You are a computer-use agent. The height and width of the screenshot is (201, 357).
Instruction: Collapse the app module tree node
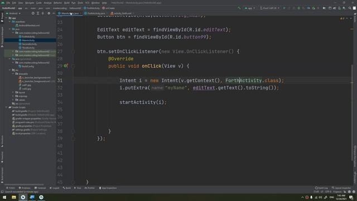[x=7, y=18]
